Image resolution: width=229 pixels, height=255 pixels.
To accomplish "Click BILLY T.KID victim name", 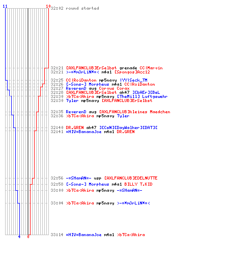I will [x=138, y=184].
